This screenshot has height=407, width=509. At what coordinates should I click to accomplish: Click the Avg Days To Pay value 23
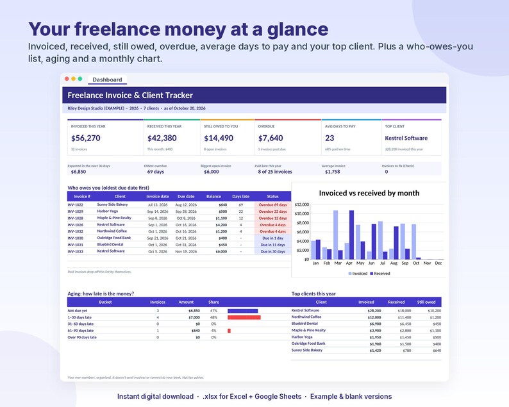[x=330, y=138]
